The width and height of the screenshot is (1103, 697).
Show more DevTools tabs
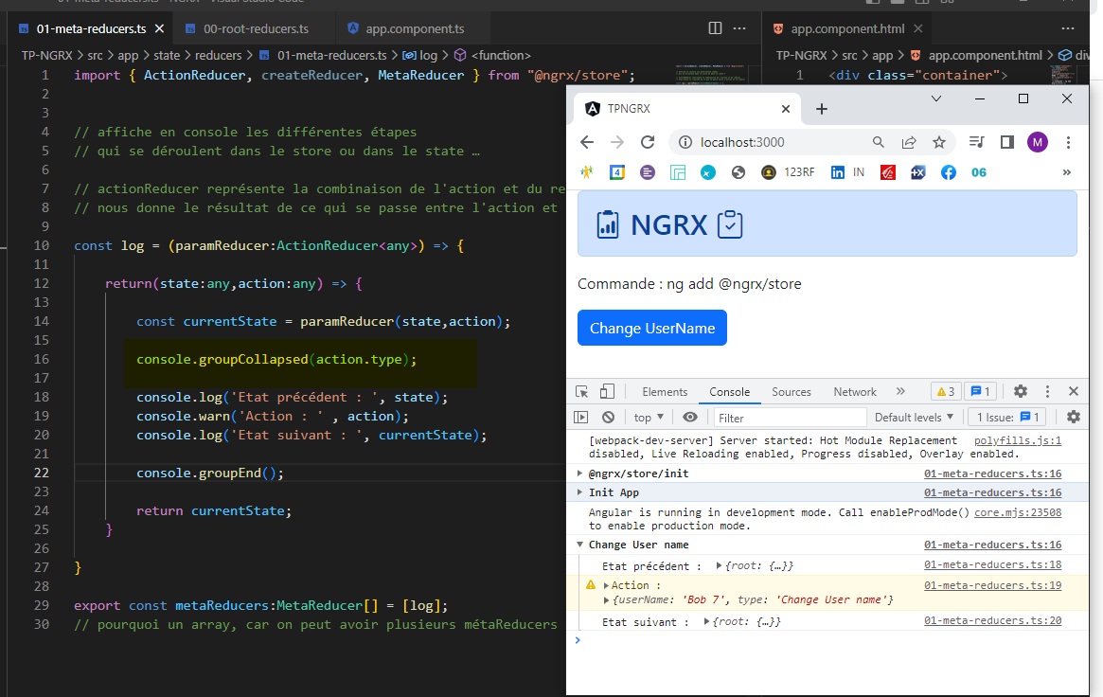(900, 391)
